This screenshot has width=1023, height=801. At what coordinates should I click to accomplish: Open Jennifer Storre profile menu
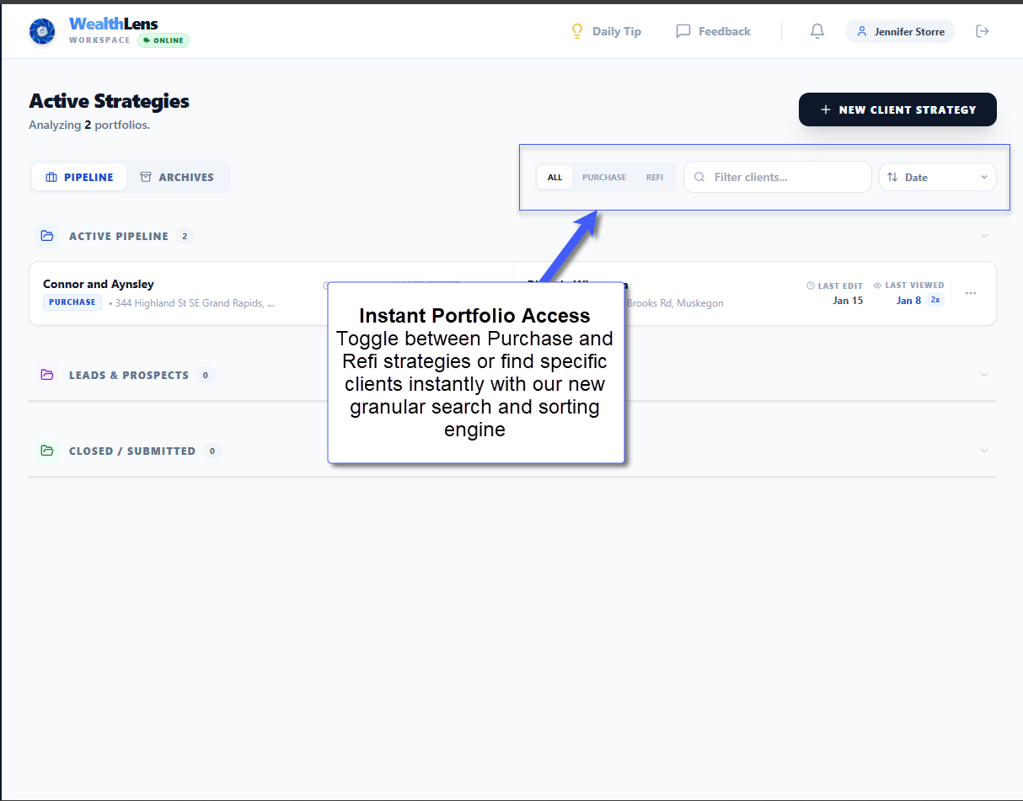tap(900, 31)
